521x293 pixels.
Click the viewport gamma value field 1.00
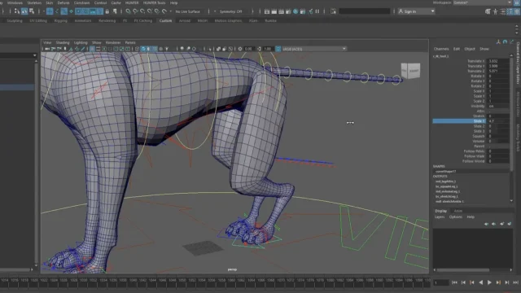click(x=268, y=49)
